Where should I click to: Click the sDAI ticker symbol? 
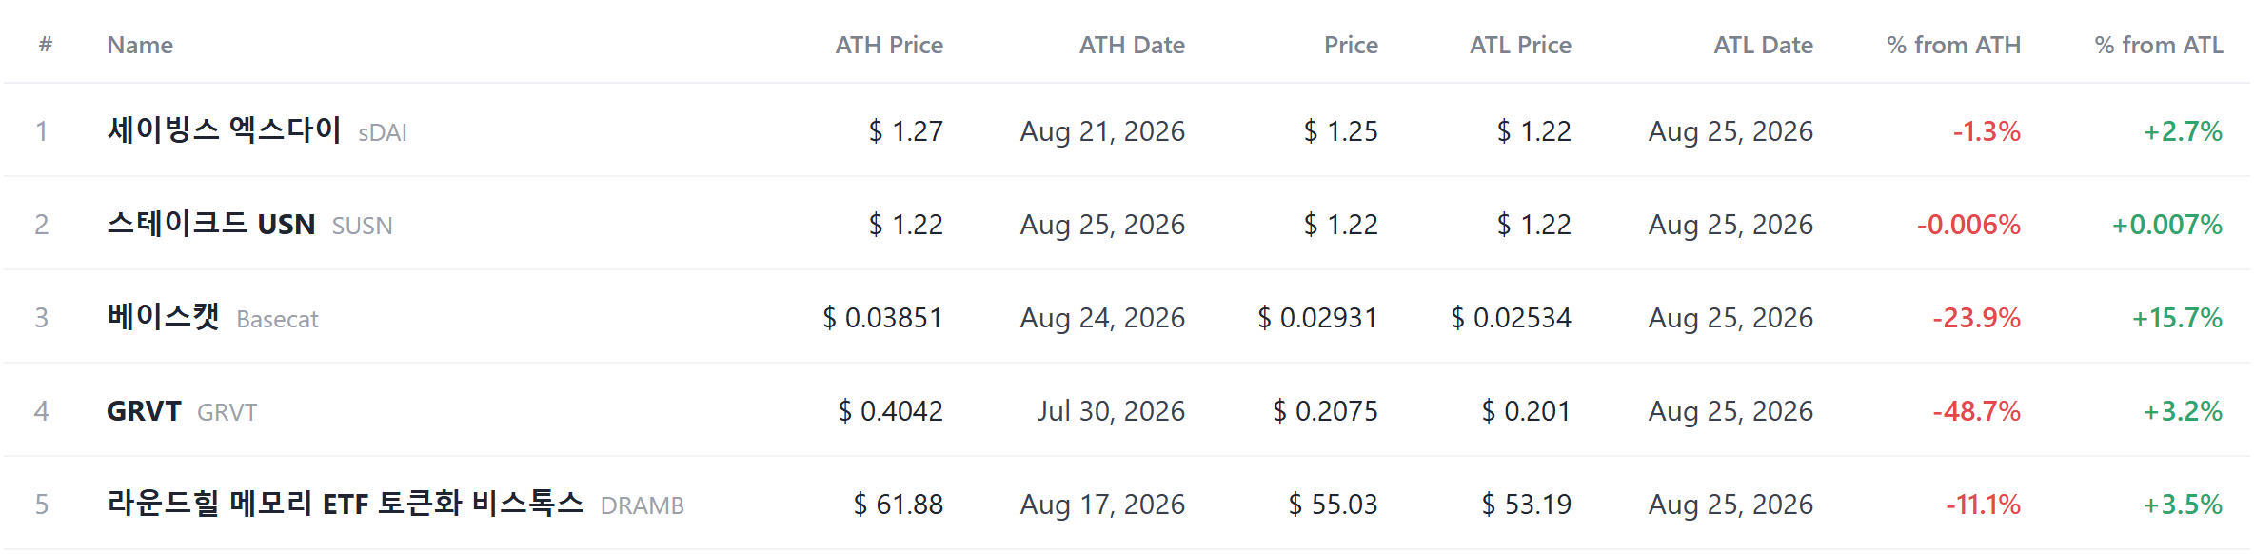click(383, 132)
